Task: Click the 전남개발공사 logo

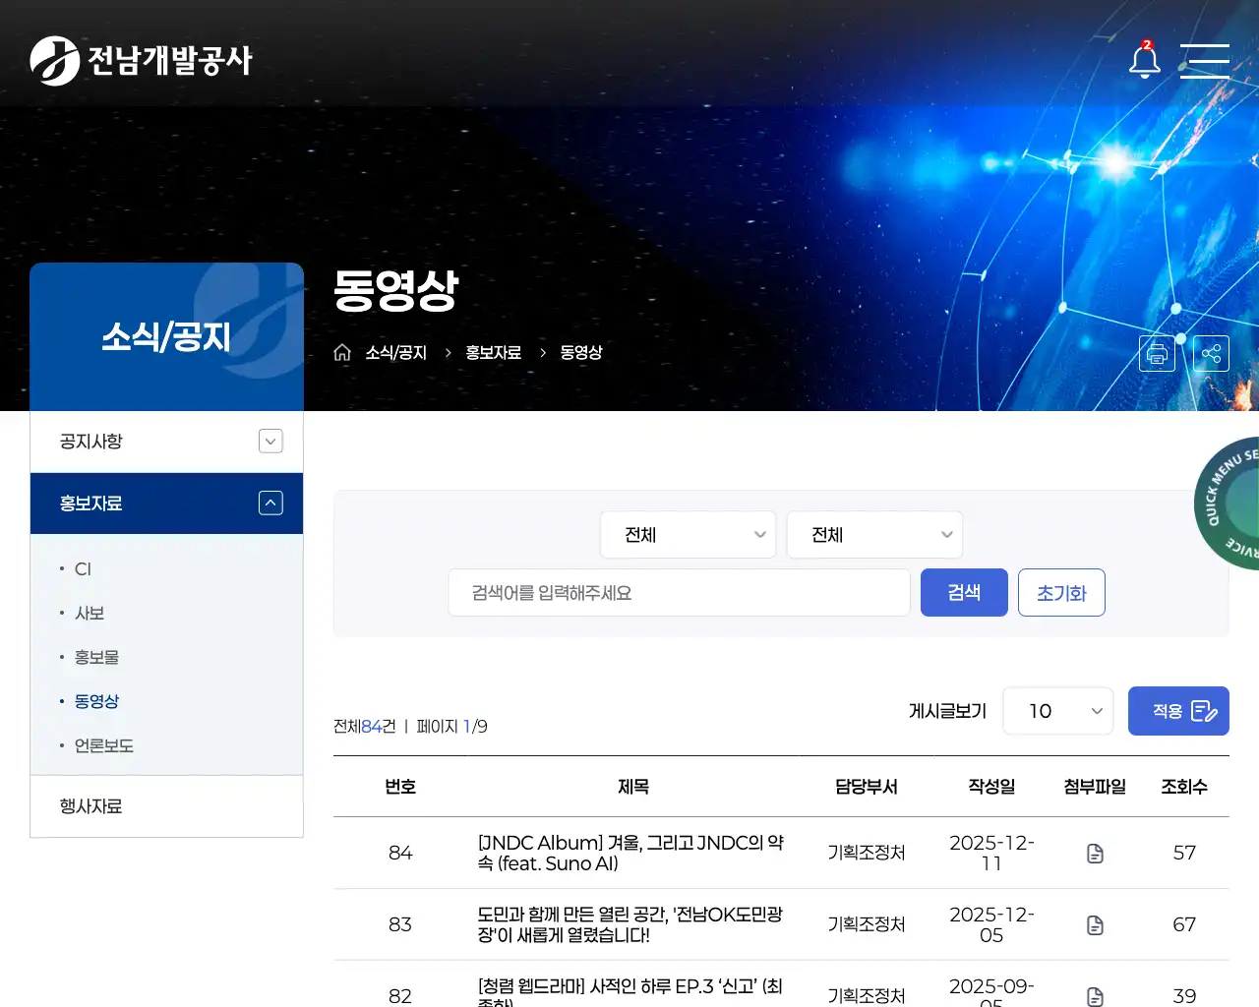Action: coord(141,61)
